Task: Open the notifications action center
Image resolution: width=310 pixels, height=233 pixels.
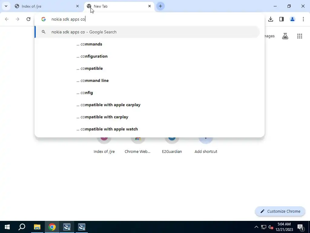Action: [300, 227]
